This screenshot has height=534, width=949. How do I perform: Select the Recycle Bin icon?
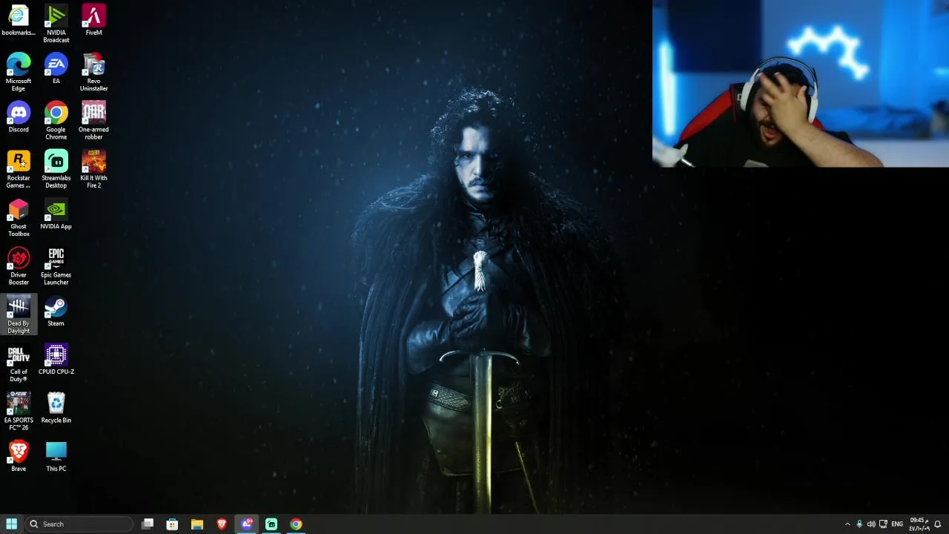(56, 408)
